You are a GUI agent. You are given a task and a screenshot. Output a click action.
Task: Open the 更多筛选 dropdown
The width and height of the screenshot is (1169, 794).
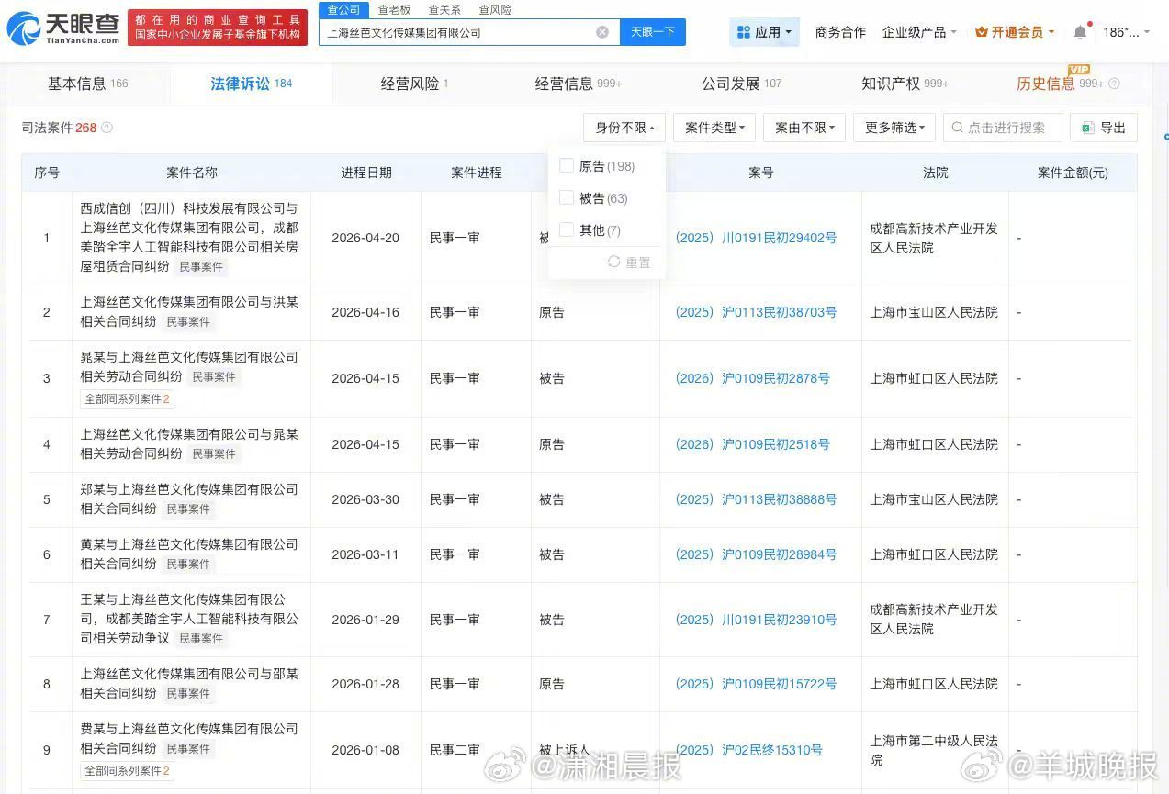pyautogui.click(x=894, y=128)
